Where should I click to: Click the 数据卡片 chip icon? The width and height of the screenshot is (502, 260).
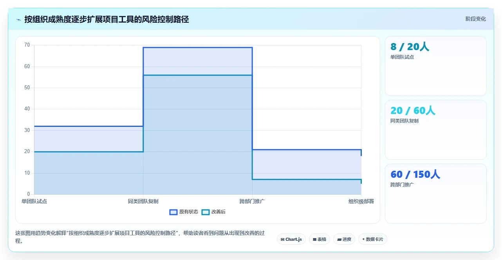pyautogui.click(x=363, y=239)
